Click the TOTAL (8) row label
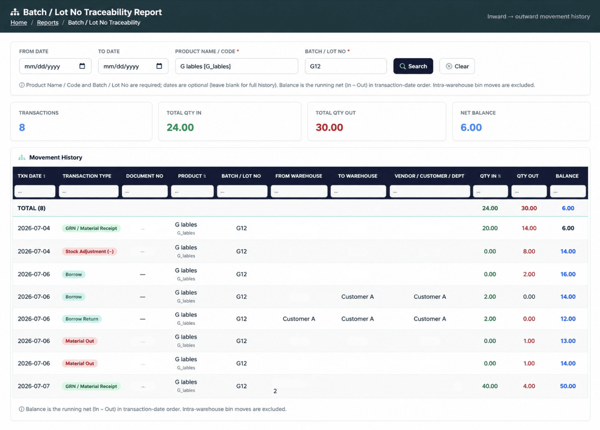The image size is (600, 430). point(31,208)
